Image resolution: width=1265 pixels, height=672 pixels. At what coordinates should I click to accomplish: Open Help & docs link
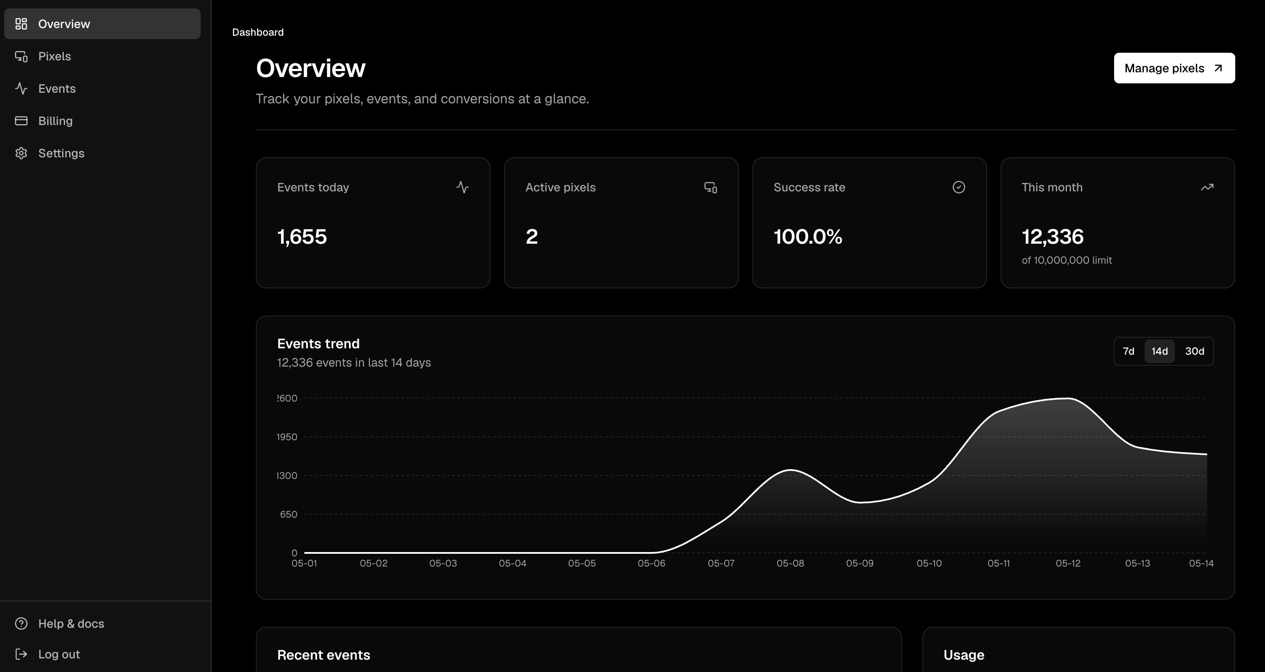point(102,624)
